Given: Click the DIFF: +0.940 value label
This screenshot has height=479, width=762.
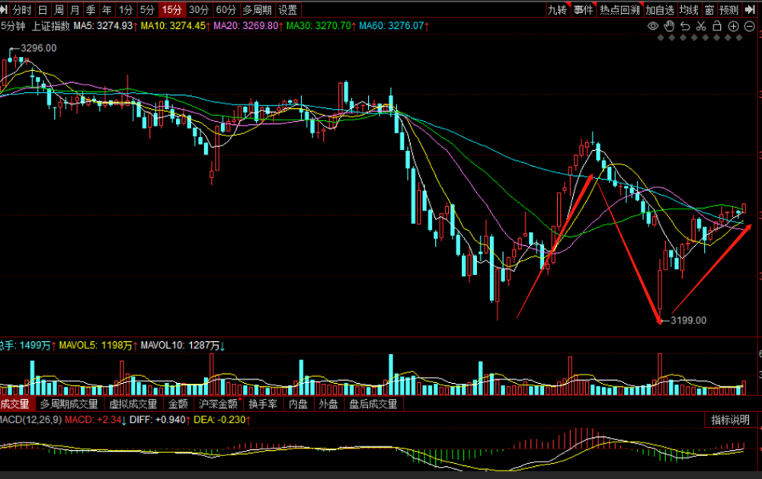Looking at the screenshot, I should (158, 420).
